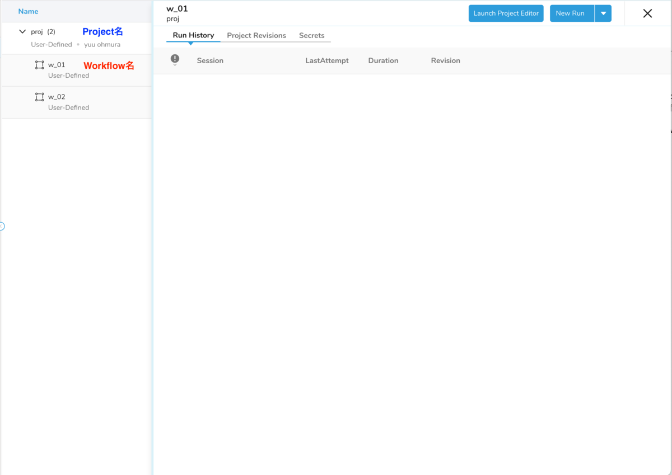Select the proj project row
Viewport: 672px width, 475px height.
(x=37, y=31)
